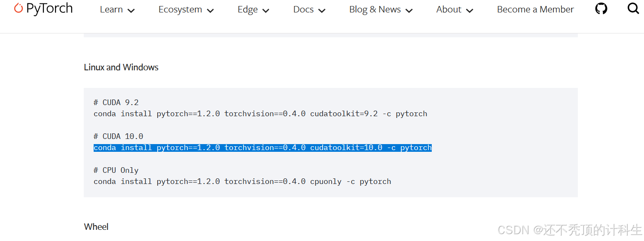Viewport: 644px width, 241px height.
Task: Open the PyTorch GitHub icon link
Action: coord(601,9)
